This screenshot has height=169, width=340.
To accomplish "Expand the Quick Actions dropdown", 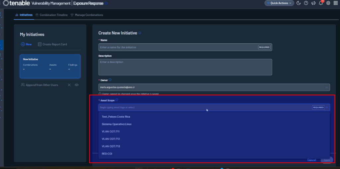I will (279, 3).
